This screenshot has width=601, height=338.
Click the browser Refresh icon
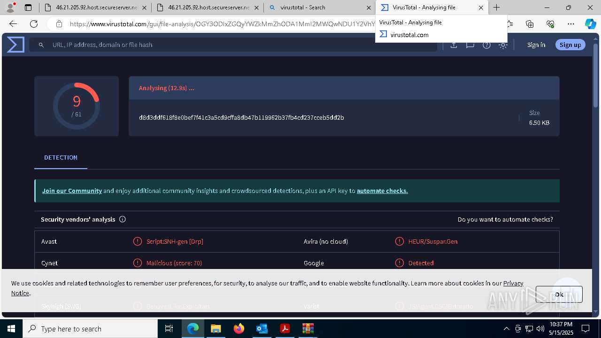tap(34, 24)
